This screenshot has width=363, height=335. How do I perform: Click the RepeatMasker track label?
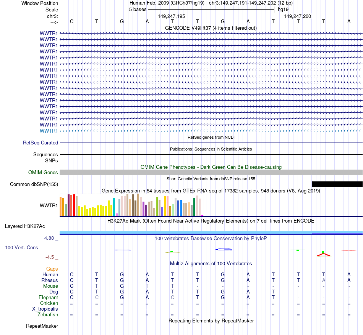pos(42,326)
